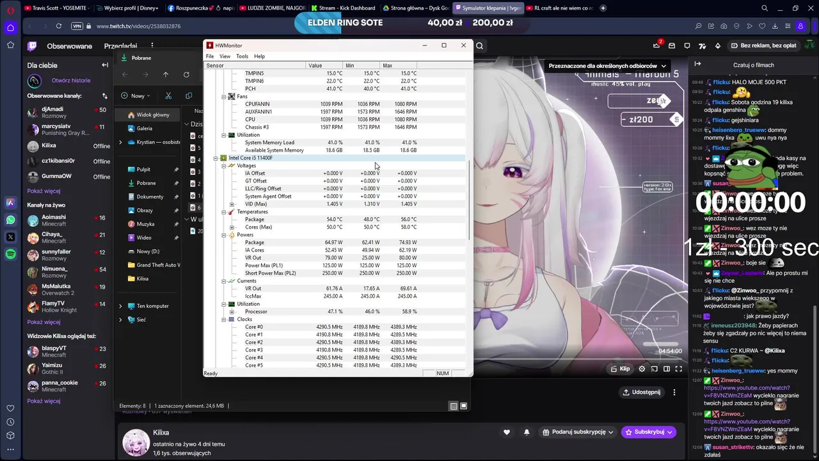Open Twitch notifications inbox with red badge
The image size is (819, 461).
coord(656,45)
